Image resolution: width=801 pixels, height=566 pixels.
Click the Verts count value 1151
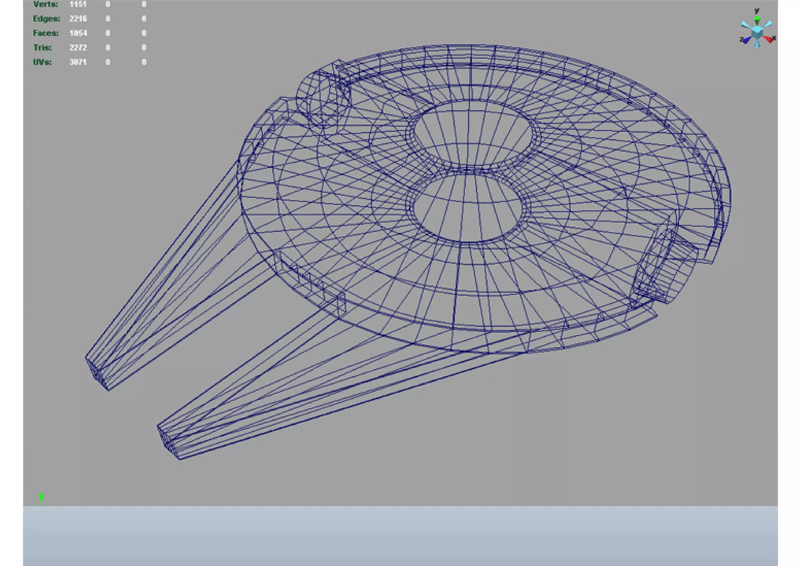tap(78, 4)
